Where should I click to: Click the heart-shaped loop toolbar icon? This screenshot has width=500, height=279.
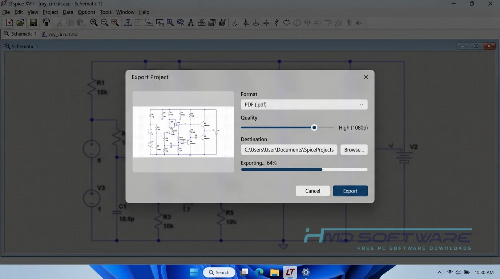(287, 23)
